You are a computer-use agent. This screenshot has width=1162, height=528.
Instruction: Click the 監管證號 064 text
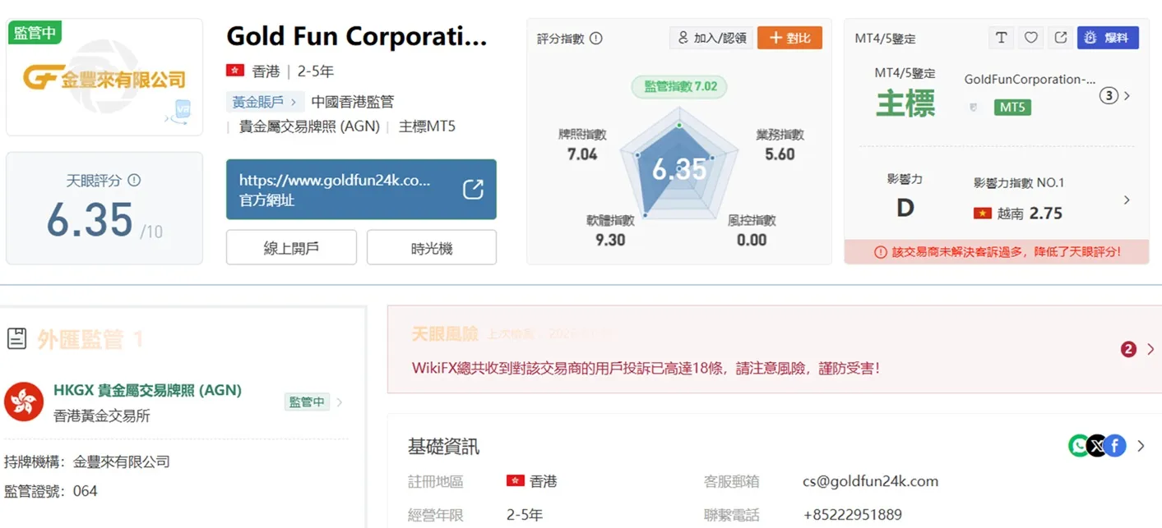tap(51, 491)
